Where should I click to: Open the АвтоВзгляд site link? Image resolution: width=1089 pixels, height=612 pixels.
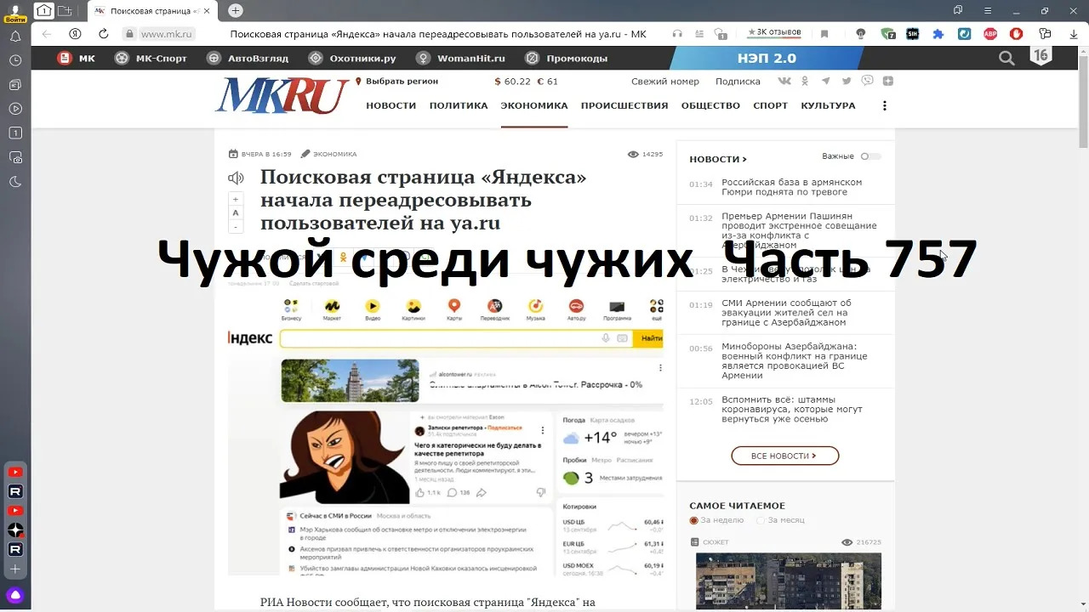coord(248,59)
